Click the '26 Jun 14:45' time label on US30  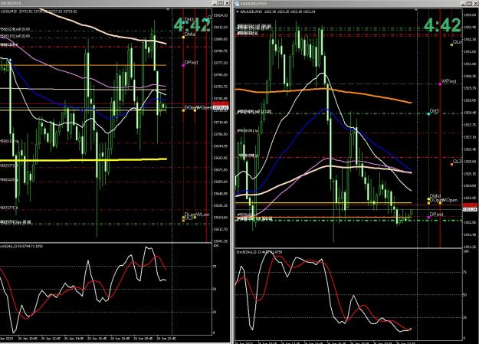[74, 339]
